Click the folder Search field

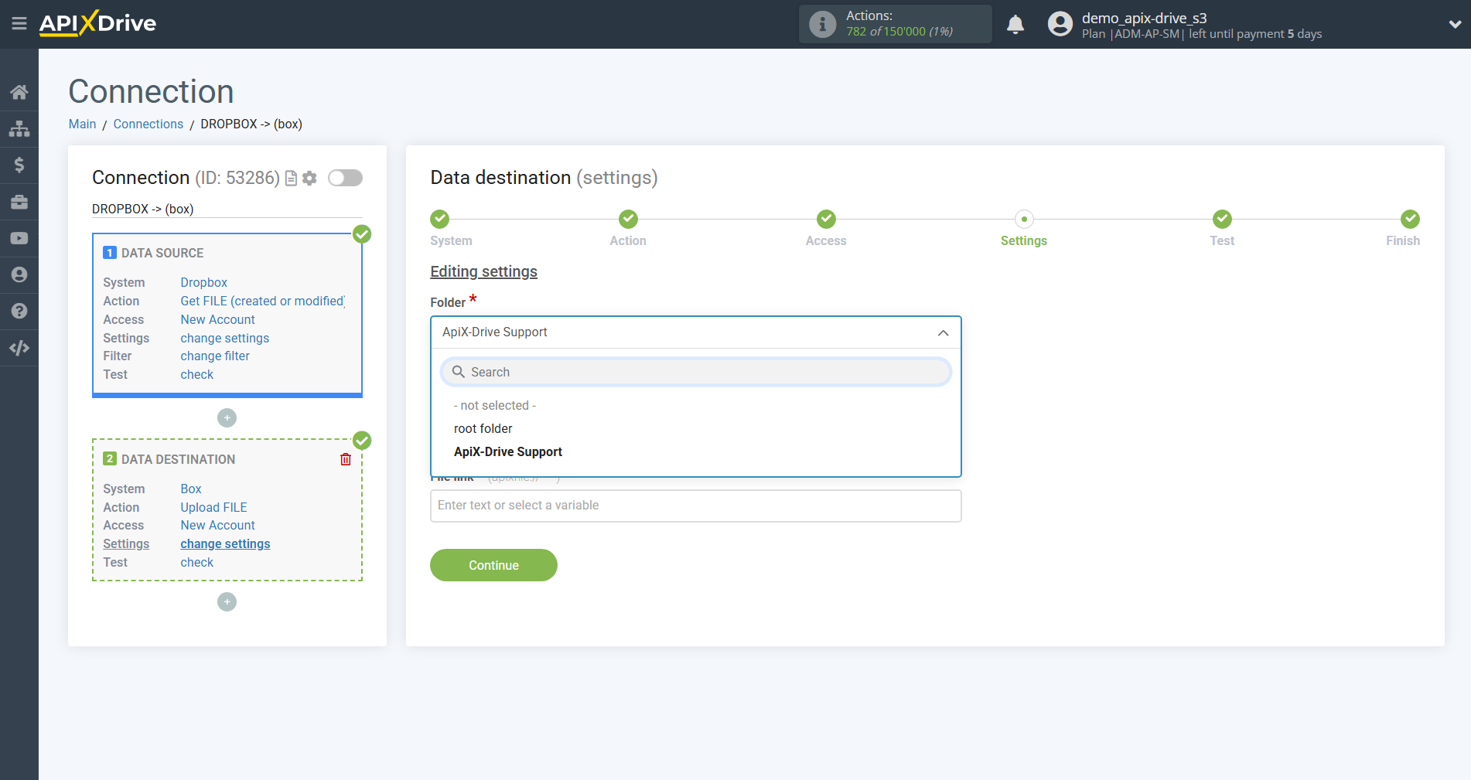[x=695, y=372]
